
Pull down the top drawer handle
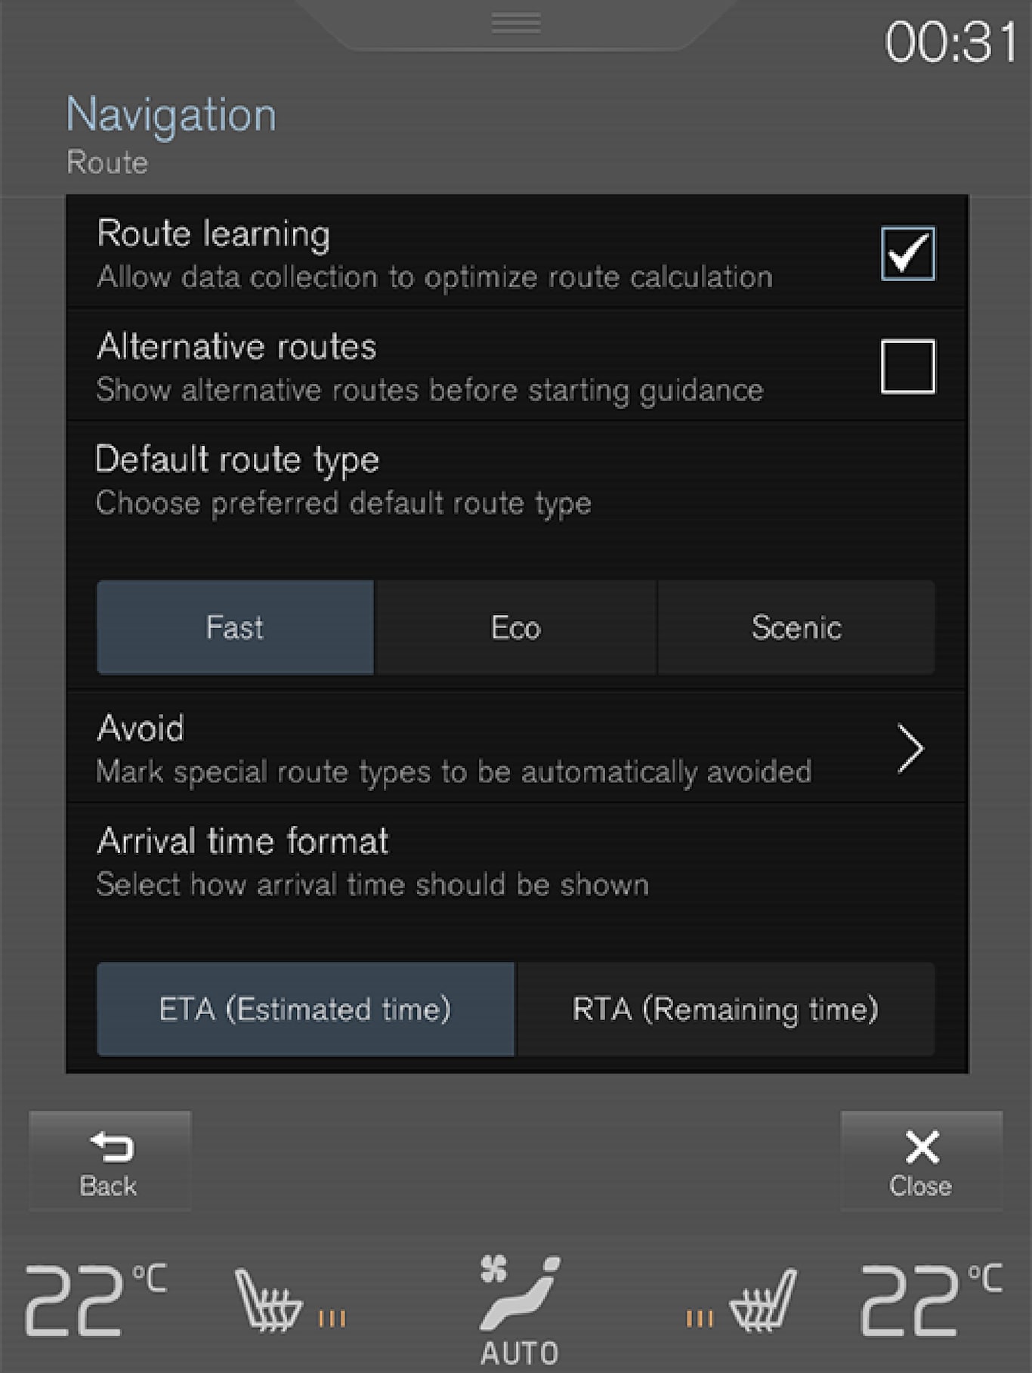pos(516,23)
